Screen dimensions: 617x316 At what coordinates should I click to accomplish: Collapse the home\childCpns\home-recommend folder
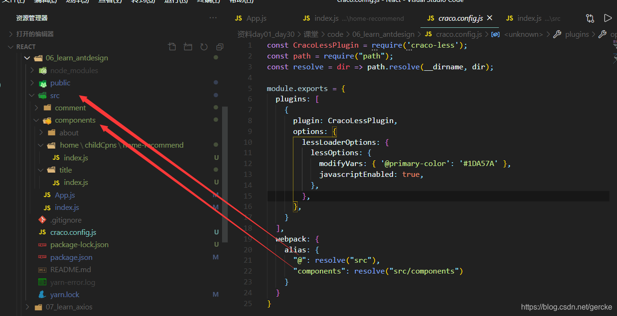[x=42, y=145]
